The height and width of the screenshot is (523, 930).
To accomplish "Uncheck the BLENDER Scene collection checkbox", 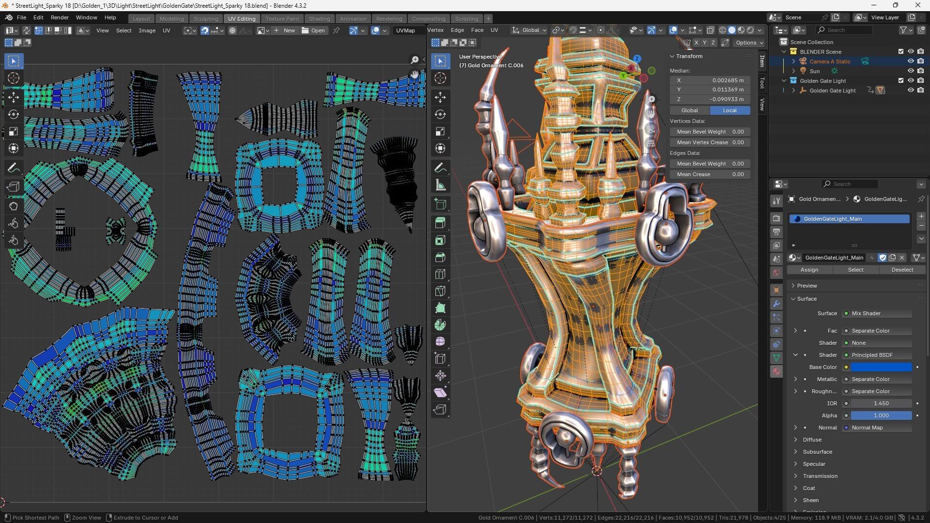I will (901, 51).
